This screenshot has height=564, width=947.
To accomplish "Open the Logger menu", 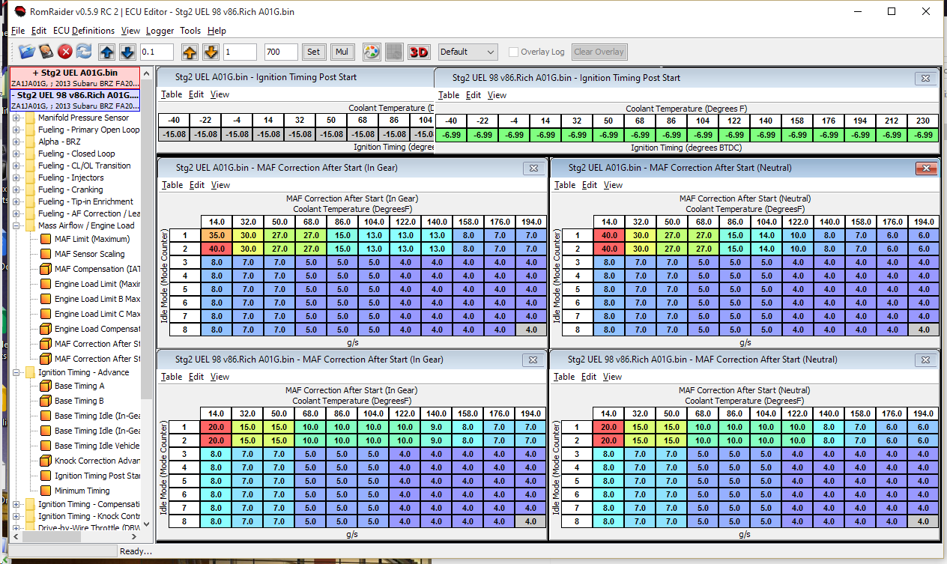I will point(160,31).
